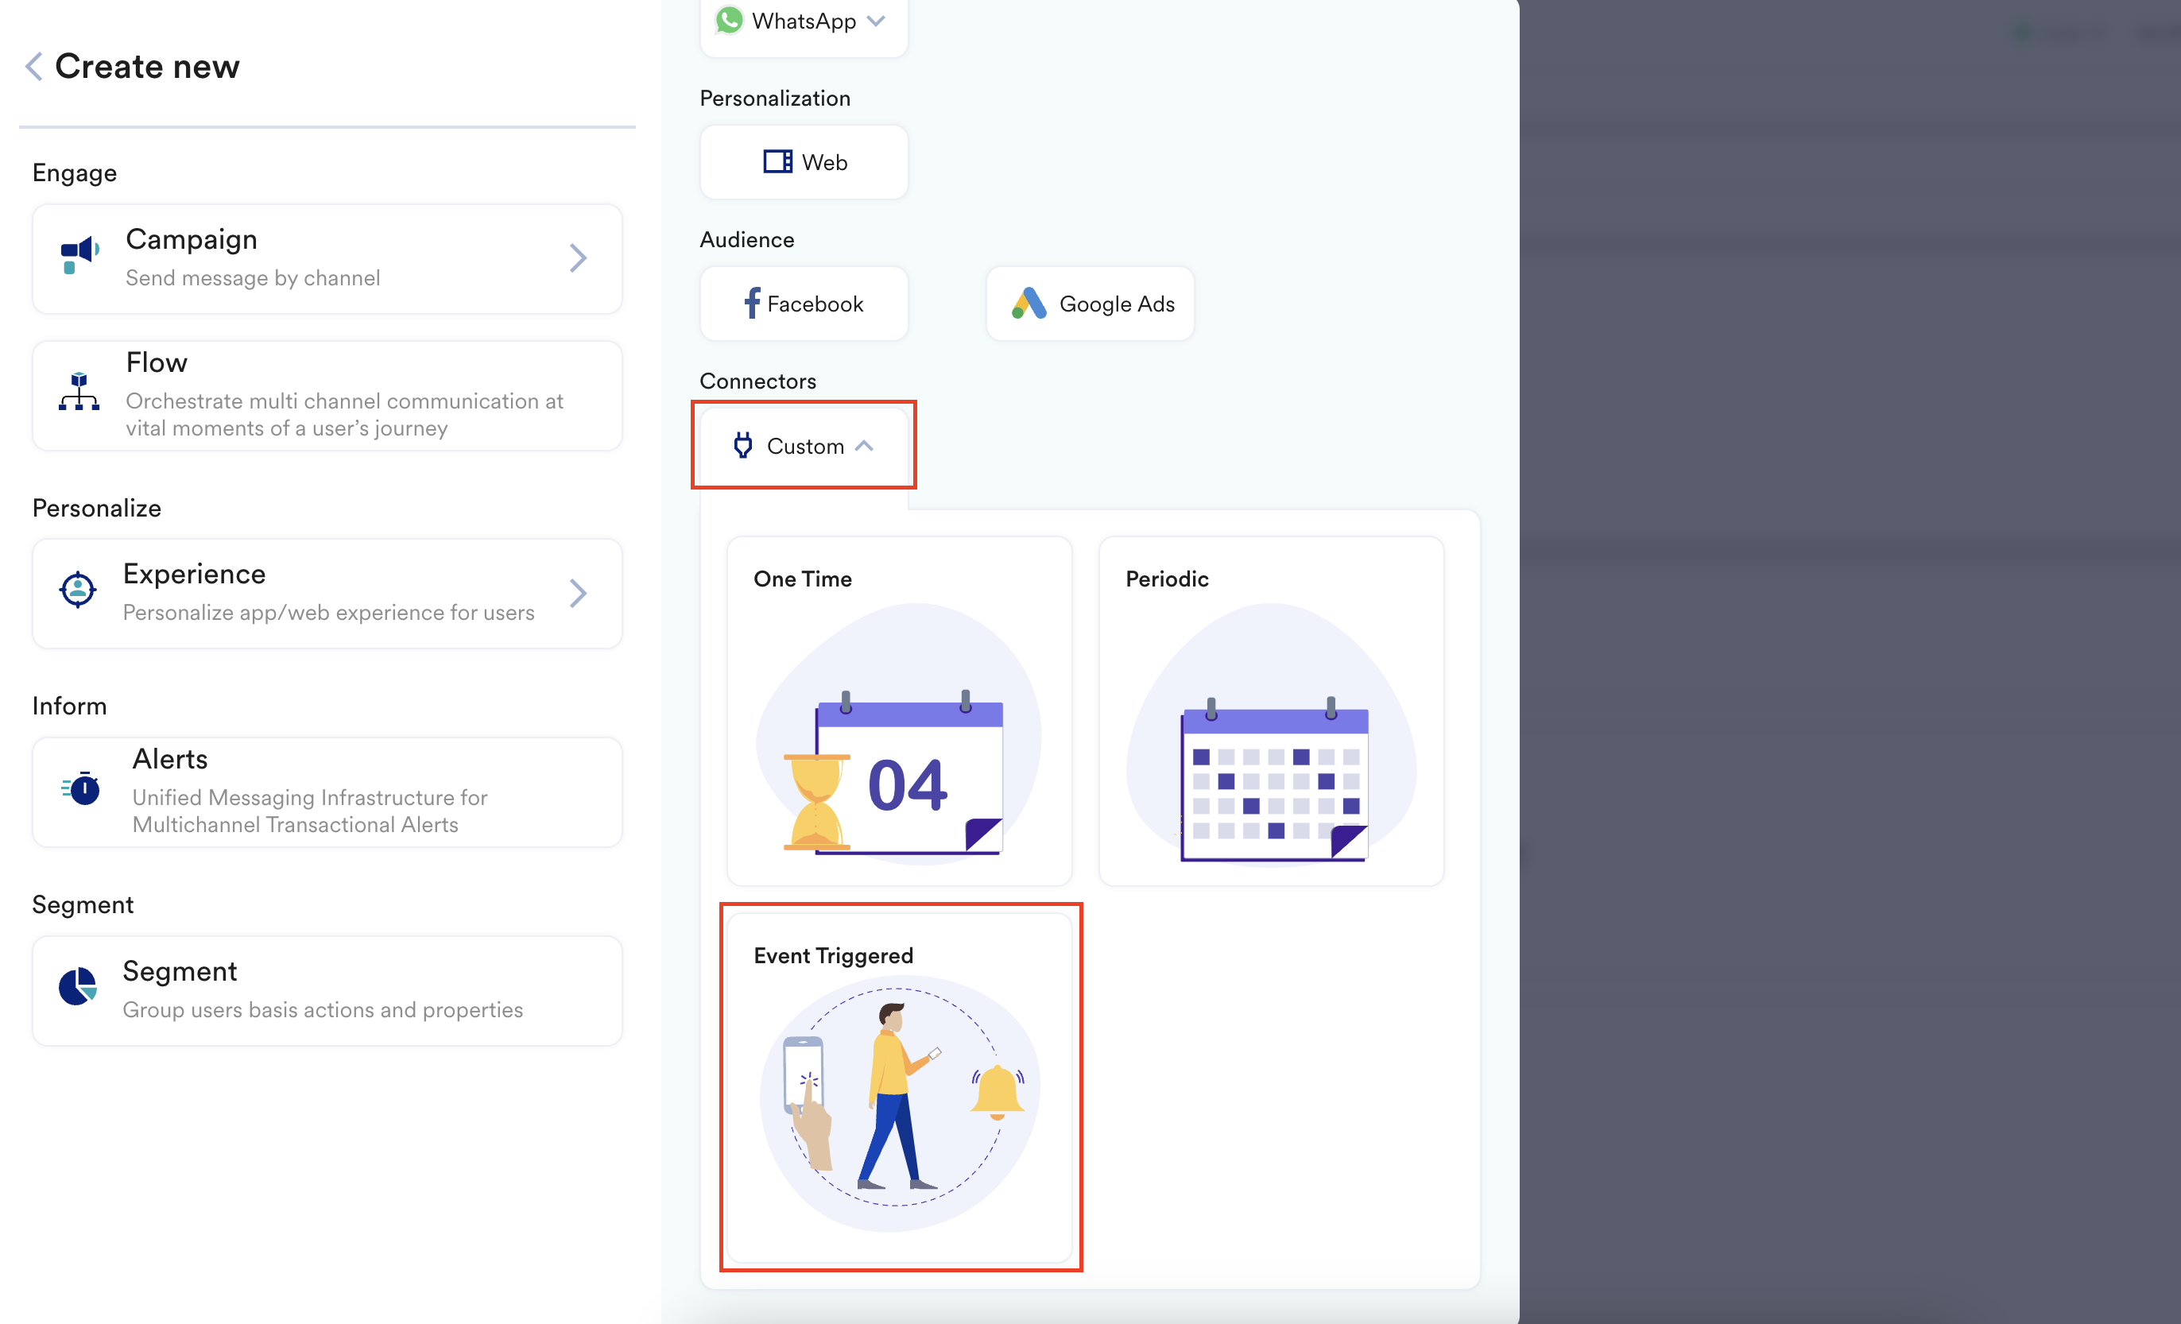2181x1324 pixels.
Task: Click the Custom connector plug icon
Action: click(742, 445)
